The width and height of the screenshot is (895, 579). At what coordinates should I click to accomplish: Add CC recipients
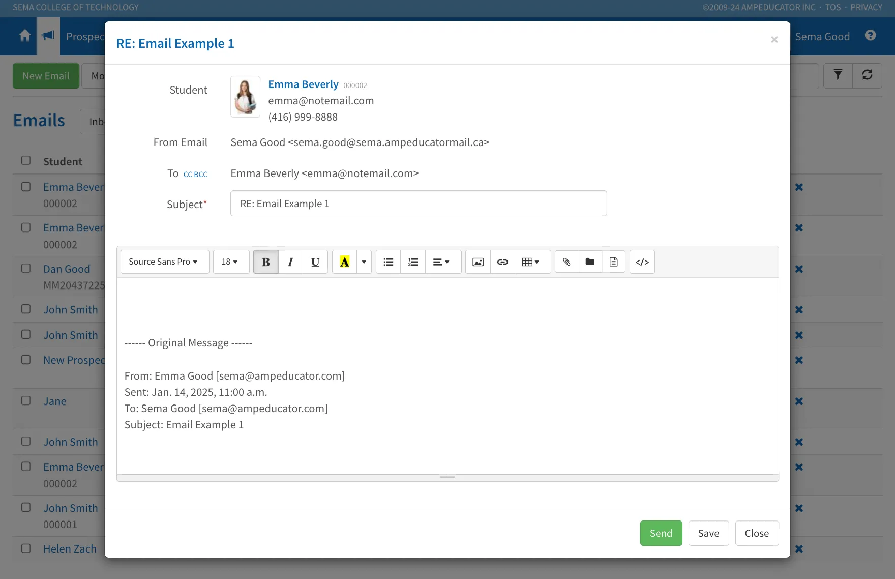[x=188, y=175]
